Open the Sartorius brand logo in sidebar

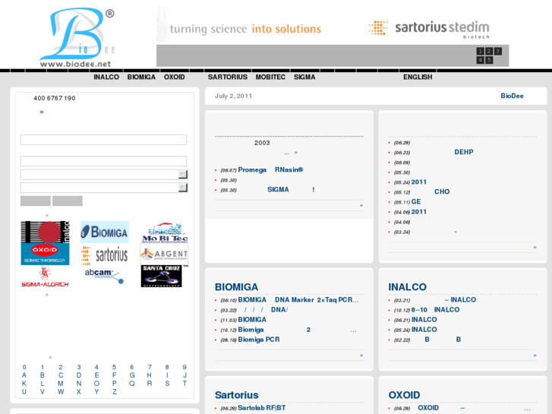click(105, 255)
